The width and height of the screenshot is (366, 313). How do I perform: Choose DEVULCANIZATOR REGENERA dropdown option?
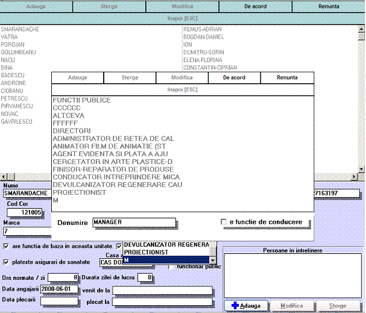(x=166, y=244)
